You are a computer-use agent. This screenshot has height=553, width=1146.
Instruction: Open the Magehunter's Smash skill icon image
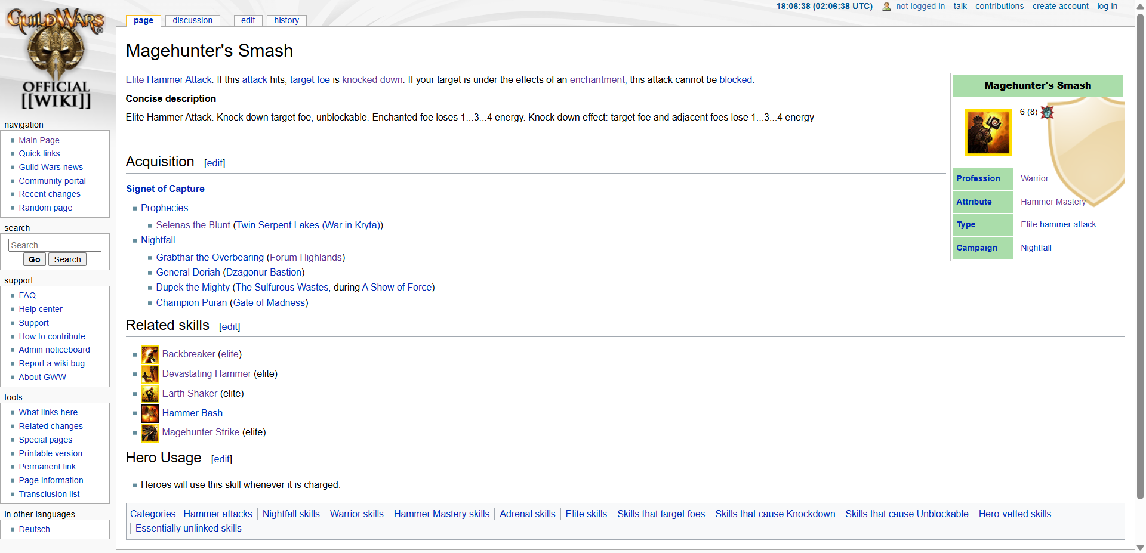pyautogui.click(x=988, y=132)
